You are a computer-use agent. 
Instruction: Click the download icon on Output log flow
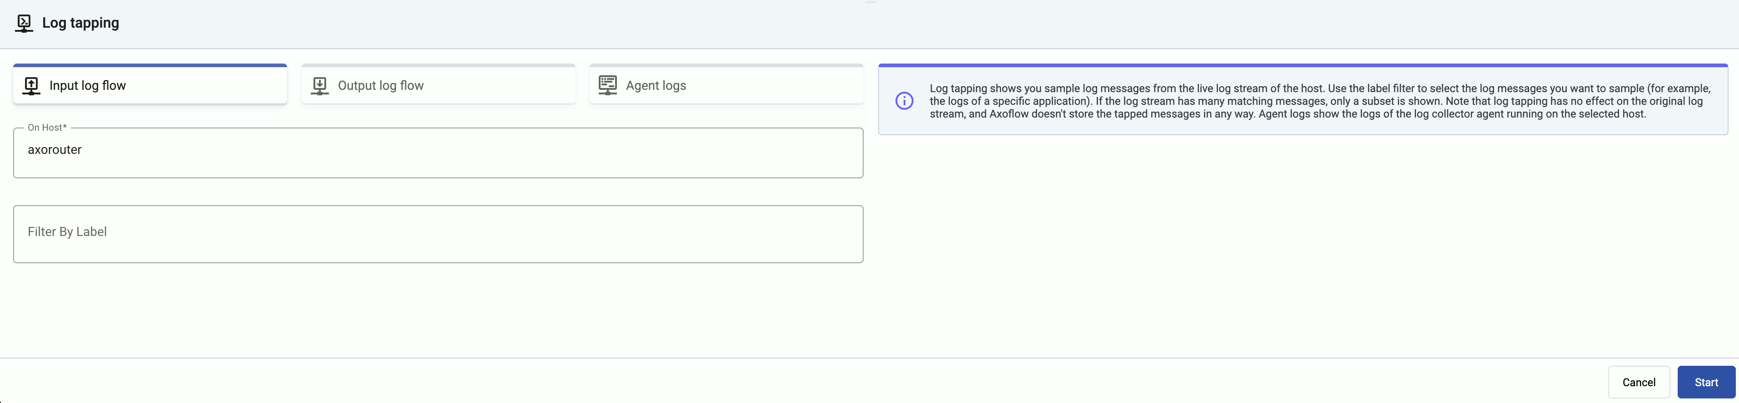tap(319, 86)
